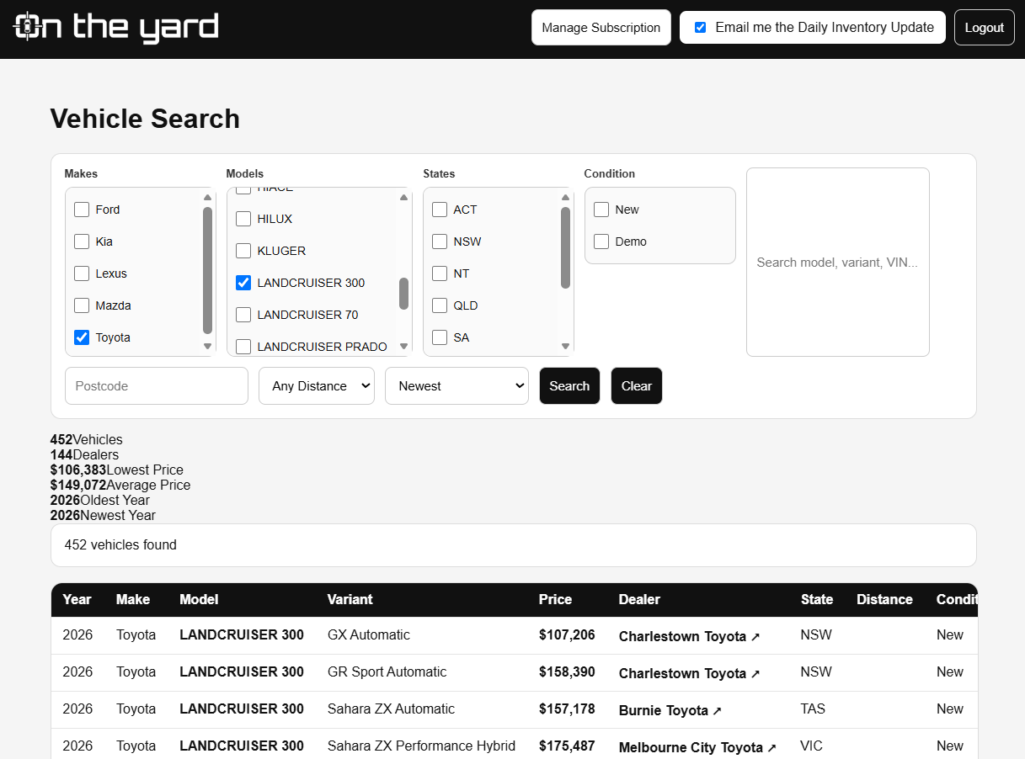Toggle Email me the Daily Inventory Update checkbox

point(700,28)
